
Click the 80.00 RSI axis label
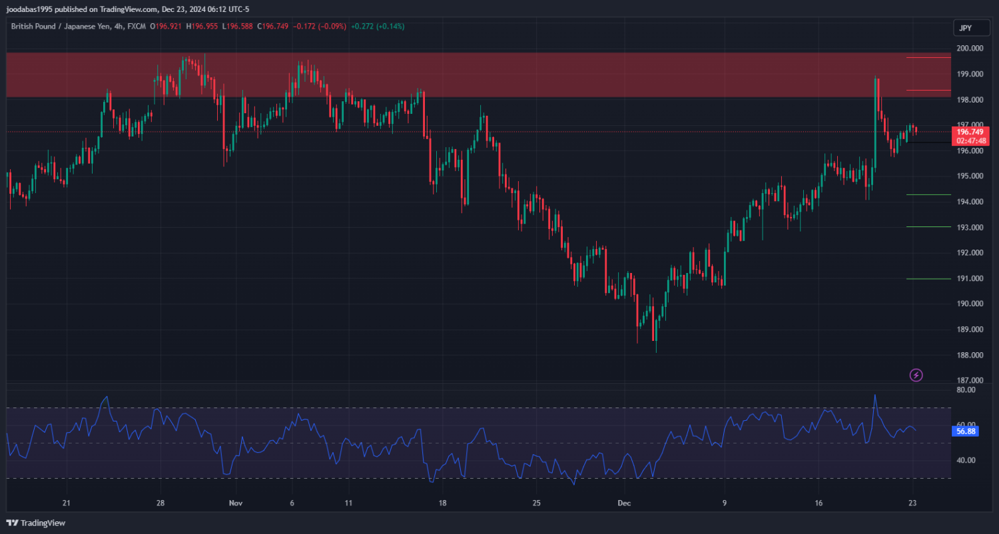pyautogui.click(x=966, y=390)
